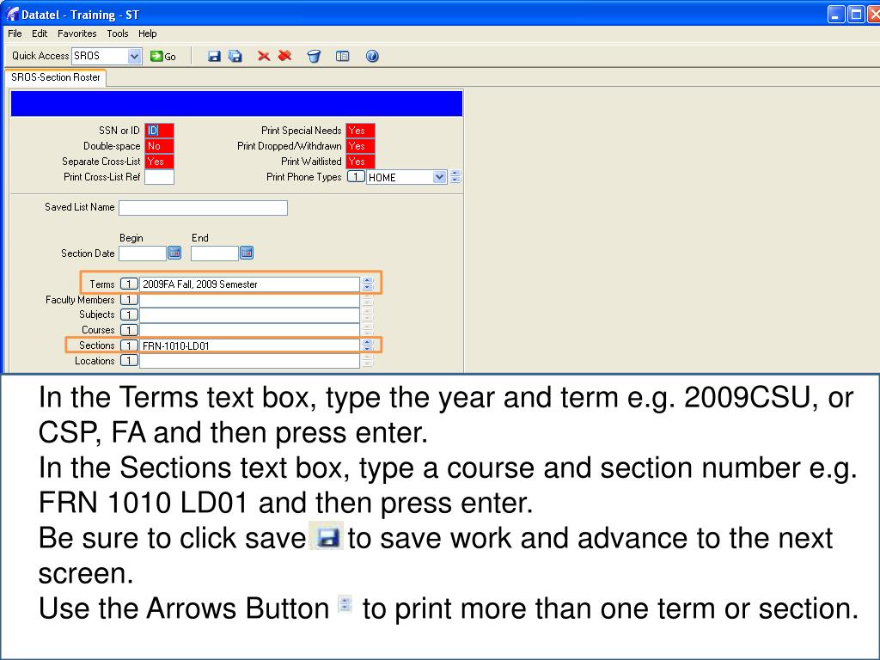
Task: Click the Locations text box
Action: click(x=249, y=360)
